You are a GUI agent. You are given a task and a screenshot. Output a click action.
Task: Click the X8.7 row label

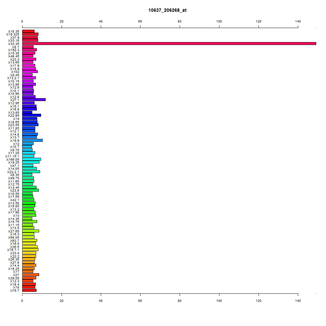coord(16,47)
